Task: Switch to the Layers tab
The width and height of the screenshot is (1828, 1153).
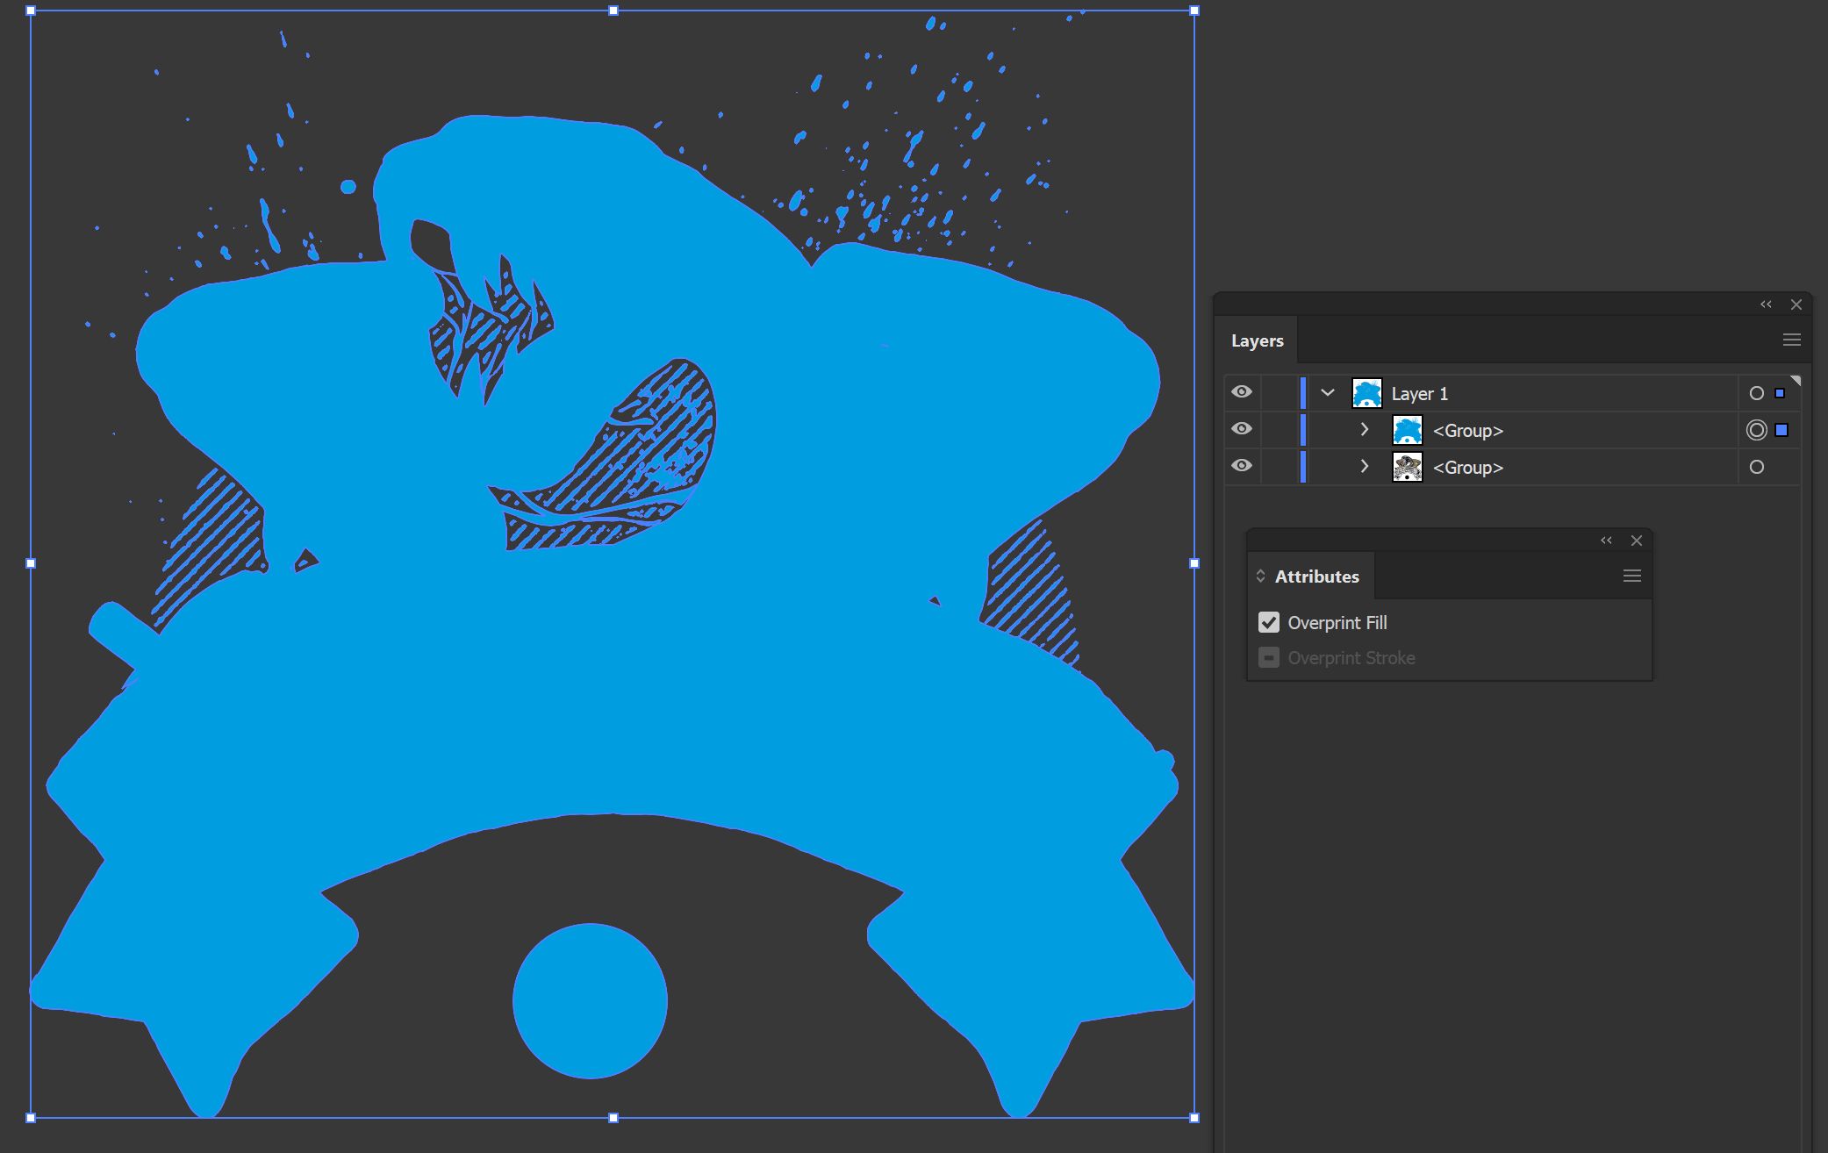Action: click(x=1258, y=340)
